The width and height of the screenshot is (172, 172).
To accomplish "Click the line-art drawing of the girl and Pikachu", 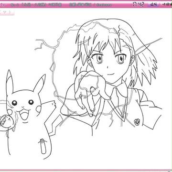I will click(81, 89).
